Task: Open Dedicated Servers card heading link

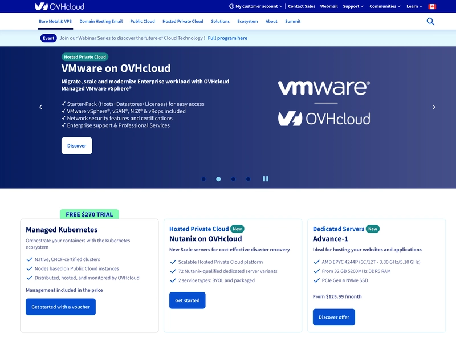Action: pyautogui.click(x=339, y=229)
